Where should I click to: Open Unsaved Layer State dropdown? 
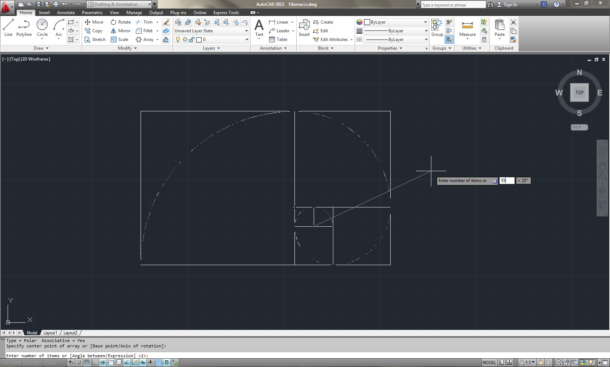click(x=211, y=31)
